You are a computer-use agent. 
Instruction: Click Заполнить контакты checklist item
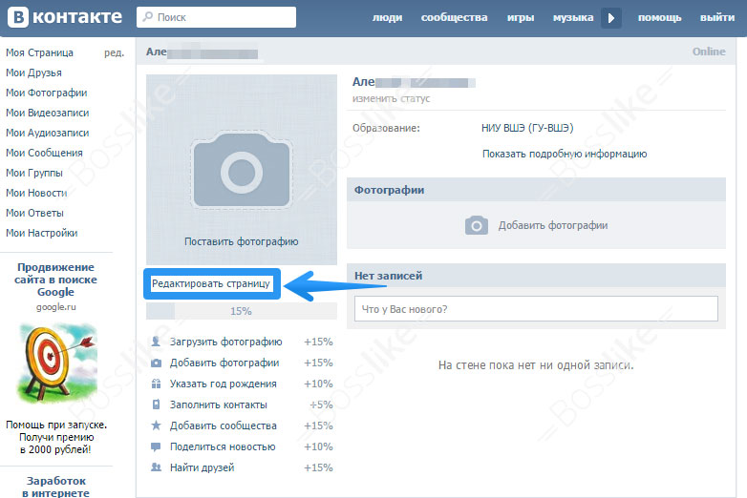(x=218, y=405)
